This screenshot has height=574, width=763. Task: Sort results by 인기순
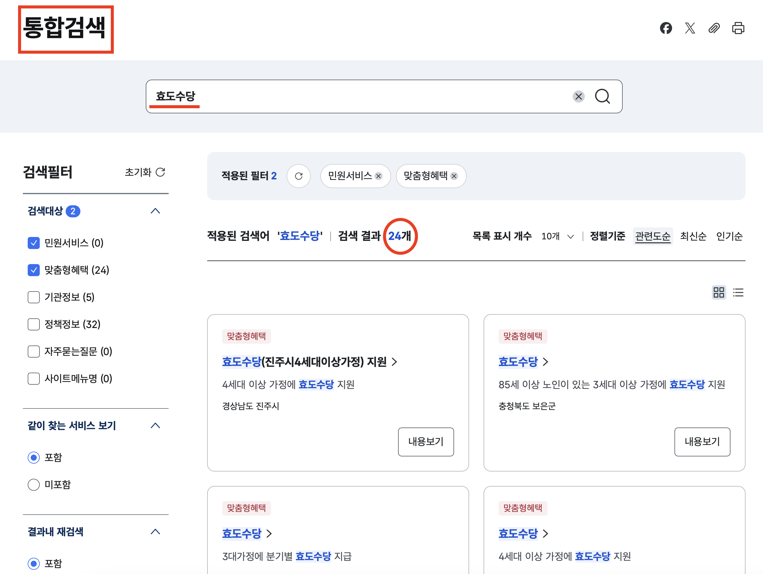point(729,236)
